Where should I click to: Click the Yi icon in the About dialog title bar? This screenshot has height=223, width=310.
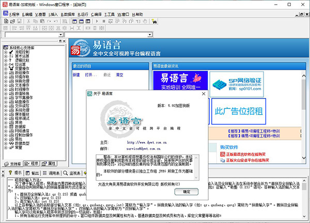[x=90, y=93]
